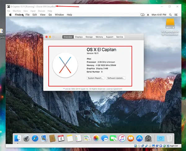
Task: Click the eject icon in the macOS menu bar
Action: click(148, 15)
